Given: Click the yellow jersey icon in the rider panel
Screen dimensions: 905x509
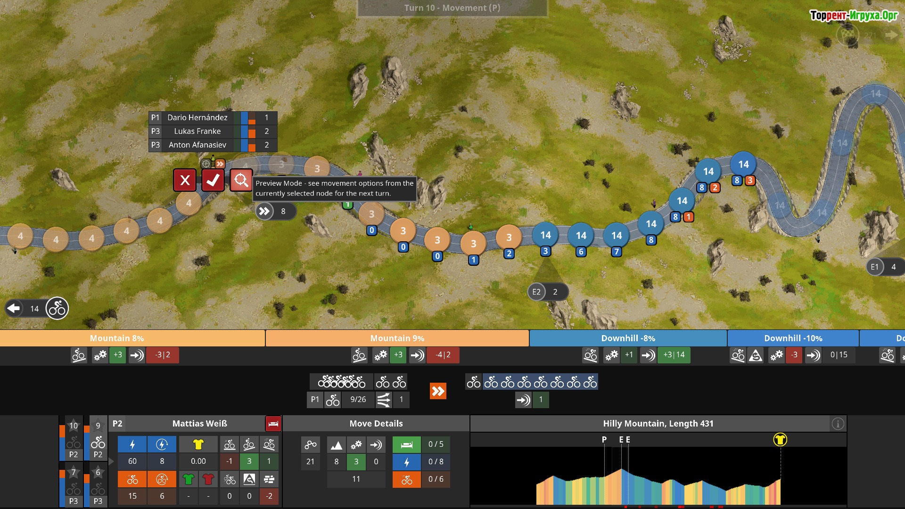Looking at the screenshot, I should 198,444.
